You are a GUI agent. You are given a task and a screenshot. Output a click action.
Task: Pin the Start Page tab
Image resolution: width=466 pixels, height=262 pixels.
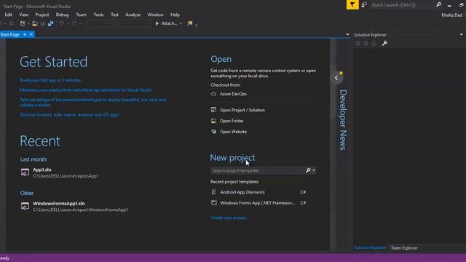(x=25, y=34)
